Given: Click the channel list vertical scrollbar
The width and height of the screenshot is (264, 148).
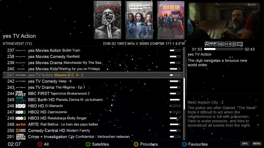Looking at the screenshot, I should (184, 93).
